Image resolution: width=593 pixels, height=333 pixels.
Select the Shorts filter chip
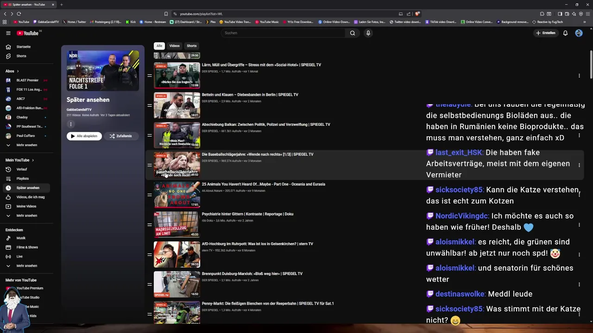click(x=192, y=46)
